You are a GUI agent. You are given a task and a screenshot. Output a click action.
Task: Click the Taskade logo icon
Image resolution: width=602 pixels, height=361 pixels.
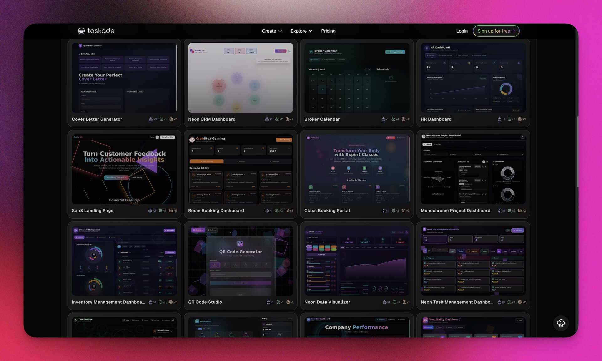(x=82, y=31)
